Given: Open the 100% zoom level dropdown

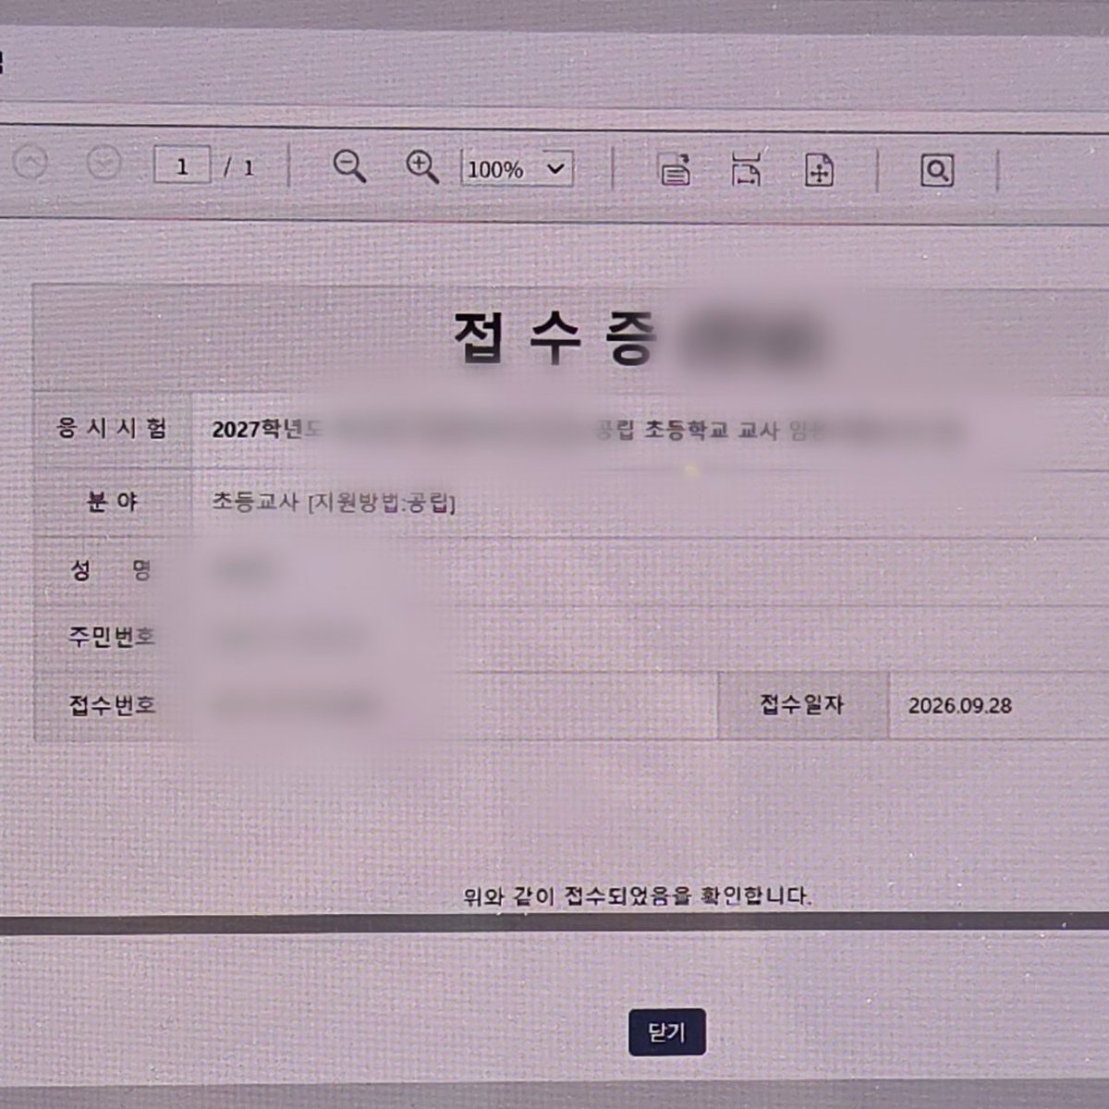Looking at the screenshot, I should (x=518, y=169).
